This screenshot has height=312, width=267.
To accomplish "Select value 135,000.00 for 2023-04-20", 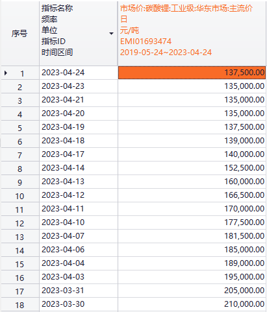I will (x=192, y=114).
